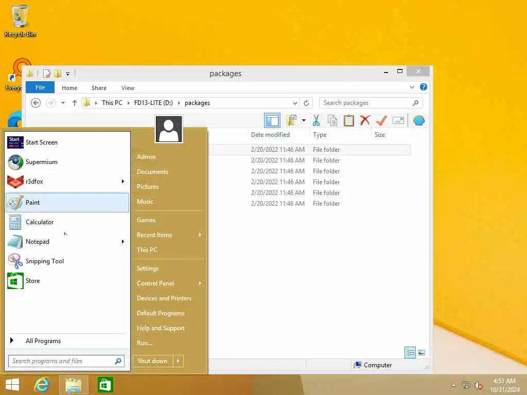This screenshot has width=527, height=395.
Task: Open the Home ribbon tab
Action: click(x=69, y=87)
